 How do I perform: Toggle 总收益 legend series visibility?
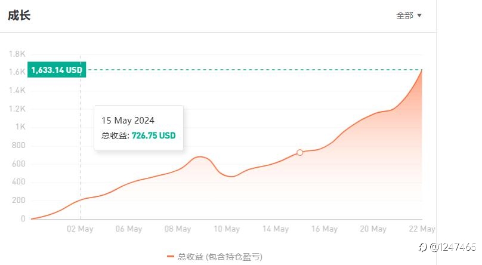(215, 257)
